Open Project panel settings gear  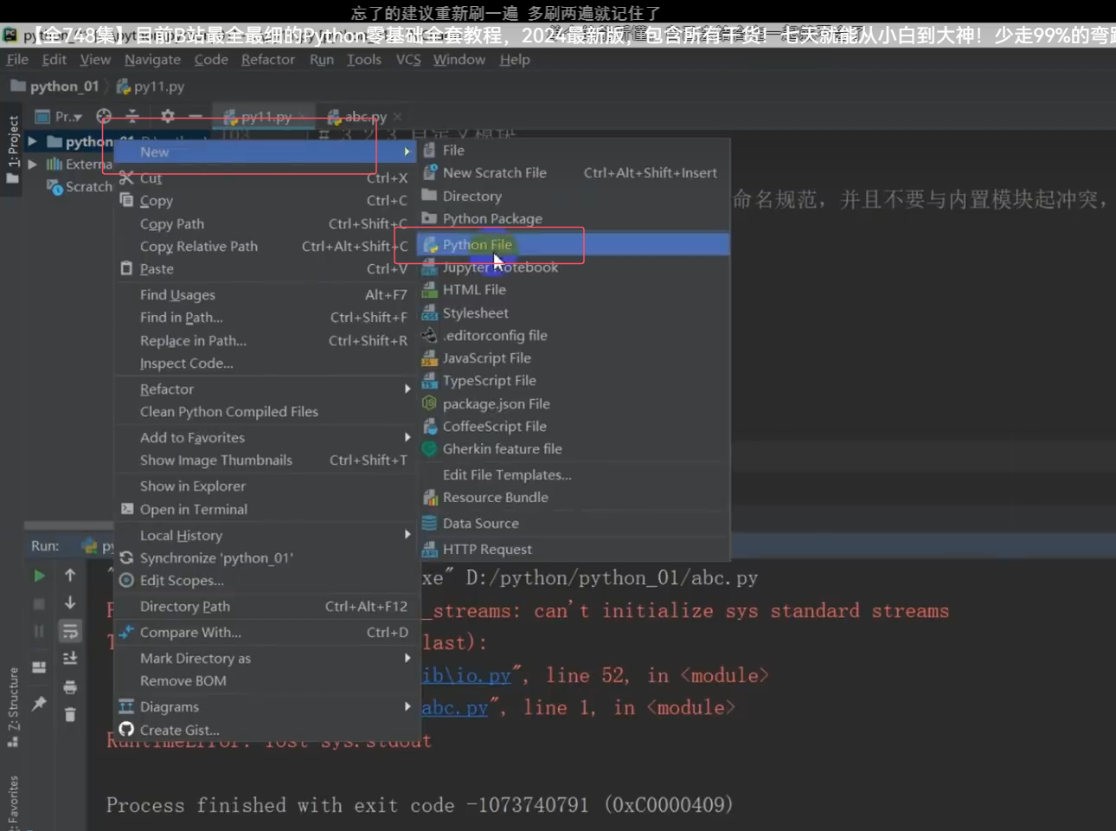pos(168,116)
